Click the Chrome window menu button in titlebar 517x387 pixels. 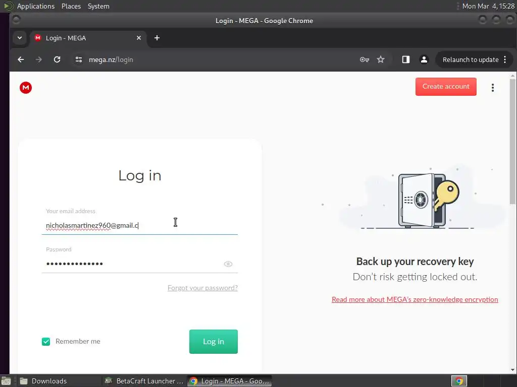(16, 20)
